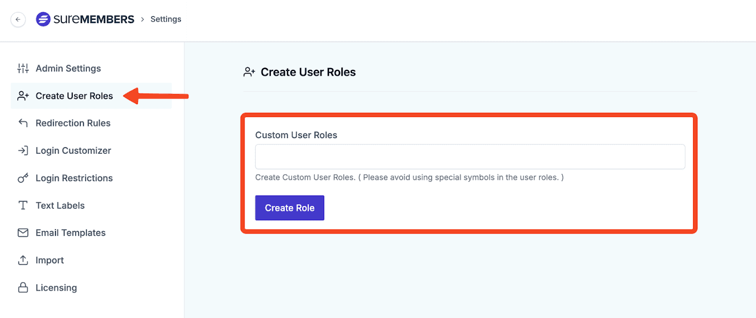The height and width of the screenshot is (318, 756).
Task: Click the Login Restrictions key icon
Action: (x=23, y=178)
